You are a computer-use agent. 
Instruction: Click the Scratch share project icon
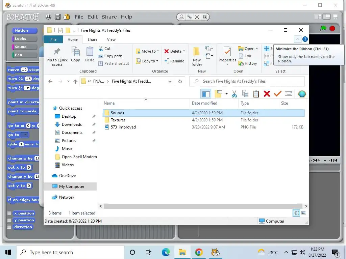click(67, 17)
